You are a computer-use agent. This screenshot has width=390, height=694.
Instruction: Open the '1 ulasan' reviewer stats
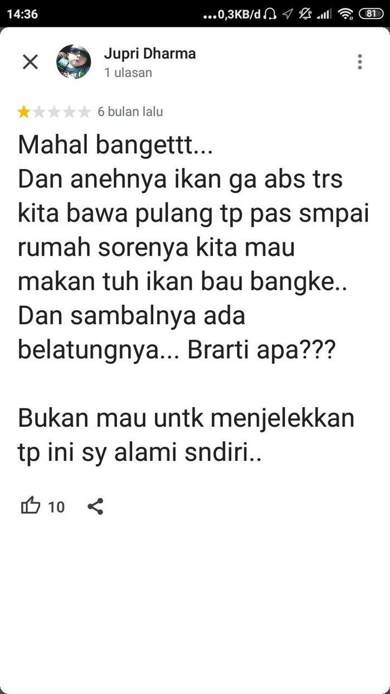(128, 73)
